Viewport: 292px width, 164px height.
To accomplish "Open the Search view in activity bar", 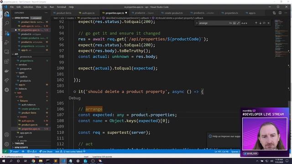I will pyautogui.click(x=7, y=23).
